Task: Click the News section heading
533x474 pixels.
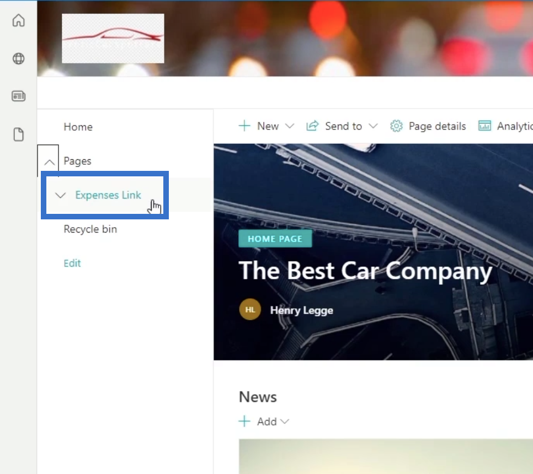Action: 258,397
